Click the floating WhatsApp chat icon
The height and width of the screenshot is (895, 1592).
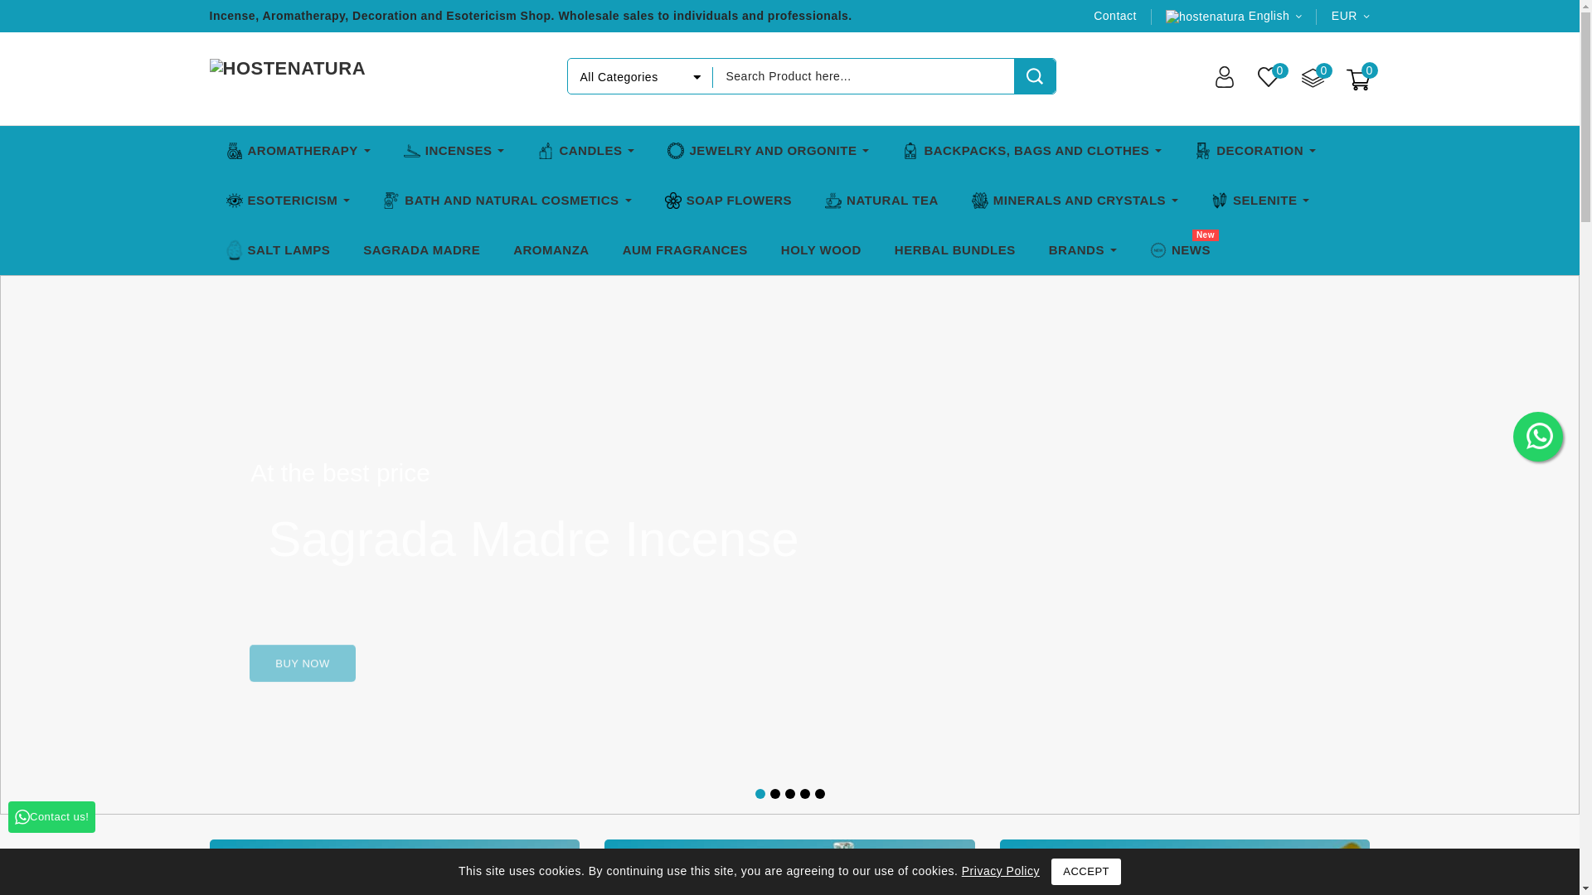1538,437
